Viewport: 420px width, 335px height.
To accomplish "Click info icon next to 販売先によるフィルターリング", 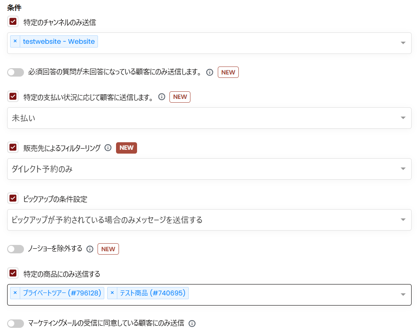I will point(108,148).
